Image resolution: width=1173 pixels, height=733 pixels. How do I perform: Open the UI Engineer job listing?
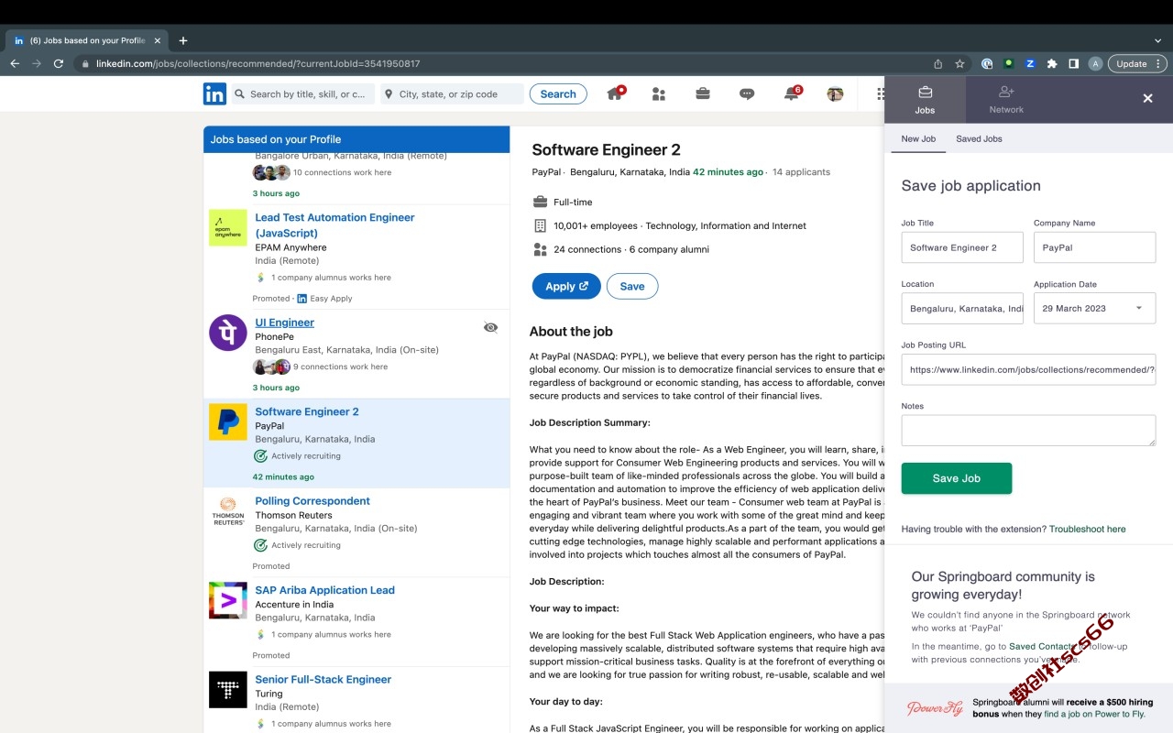pos(284,323)
